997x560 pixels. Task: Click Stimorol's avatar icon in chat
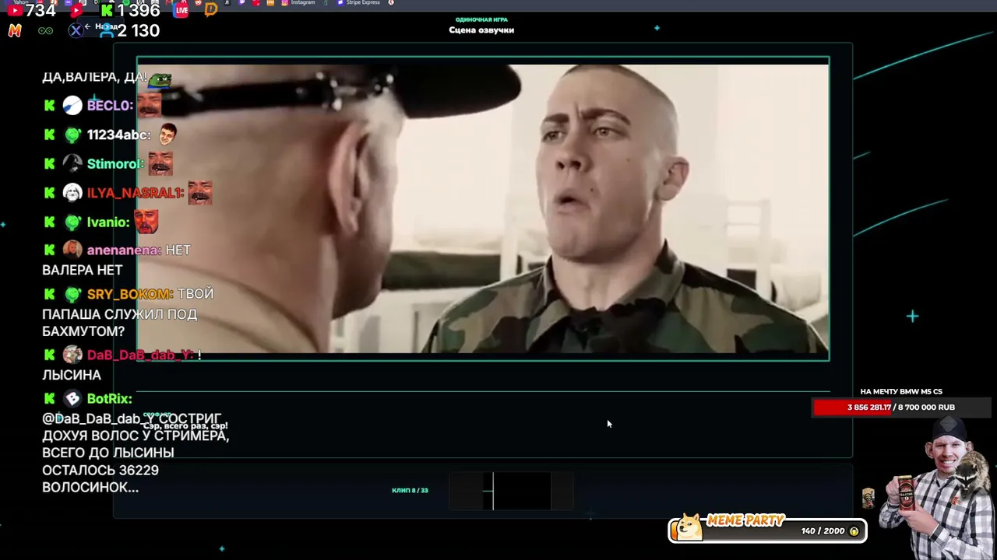72,164
